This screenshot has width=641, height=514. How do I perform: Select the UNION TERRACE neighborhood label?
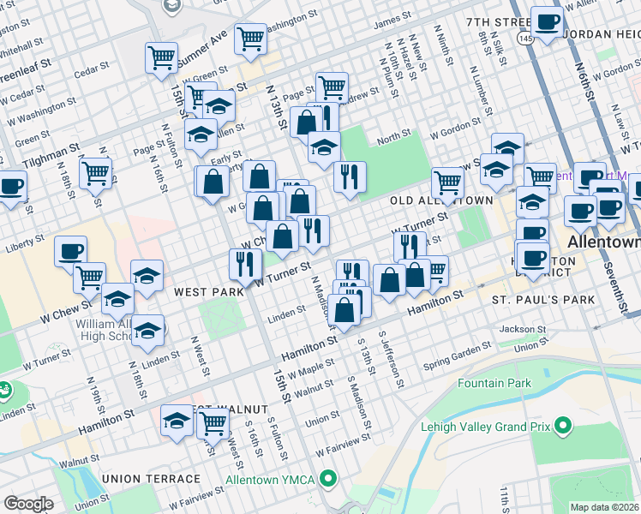click(152, 479)
